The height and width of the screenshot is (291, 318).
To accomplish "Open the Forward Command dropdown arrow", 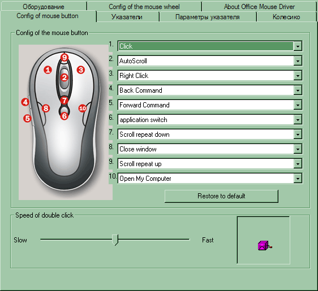I will click(298, 105).
